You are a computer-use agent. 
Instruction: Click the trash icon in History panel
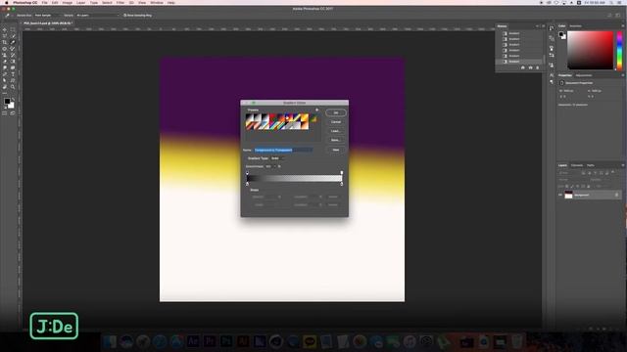(538, 67)
